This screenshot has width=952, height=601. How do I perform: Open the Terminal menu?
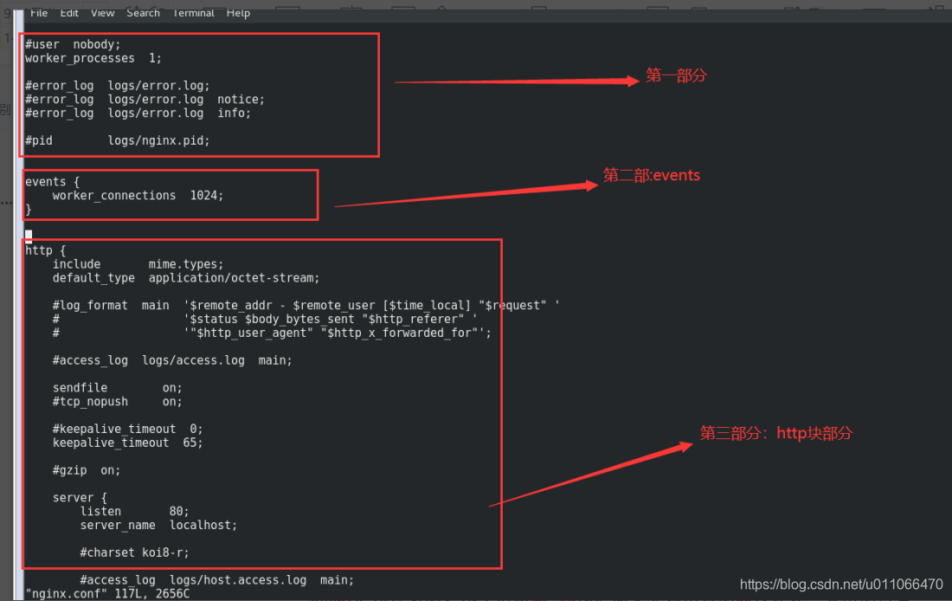(x=193, y=12)
